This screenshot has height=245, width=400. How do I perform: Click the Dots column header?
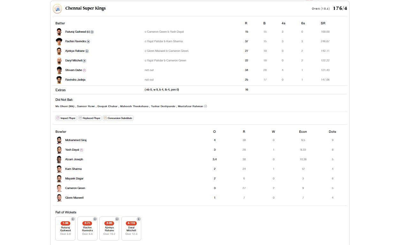pyautogui.click(x=332, y=132)
